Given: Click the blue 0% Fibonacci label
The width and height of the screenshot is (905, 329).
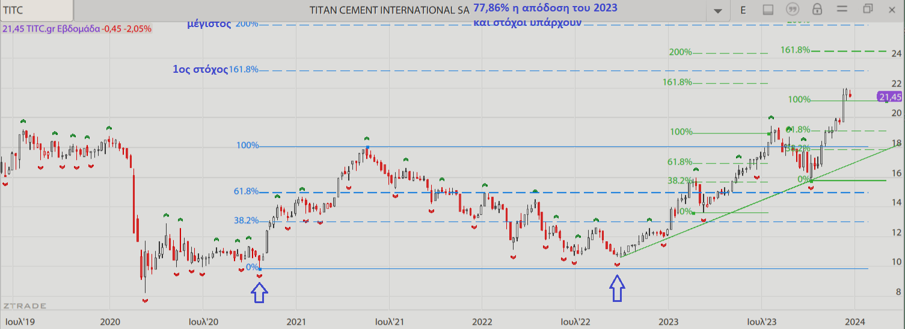Looking at the screenshot, I should click(252, 267).
